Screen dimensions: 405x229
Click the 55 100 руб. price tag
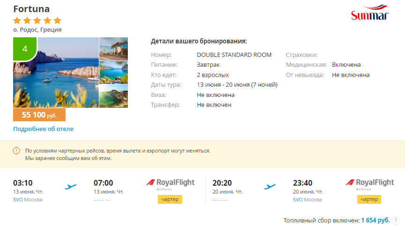39,115
